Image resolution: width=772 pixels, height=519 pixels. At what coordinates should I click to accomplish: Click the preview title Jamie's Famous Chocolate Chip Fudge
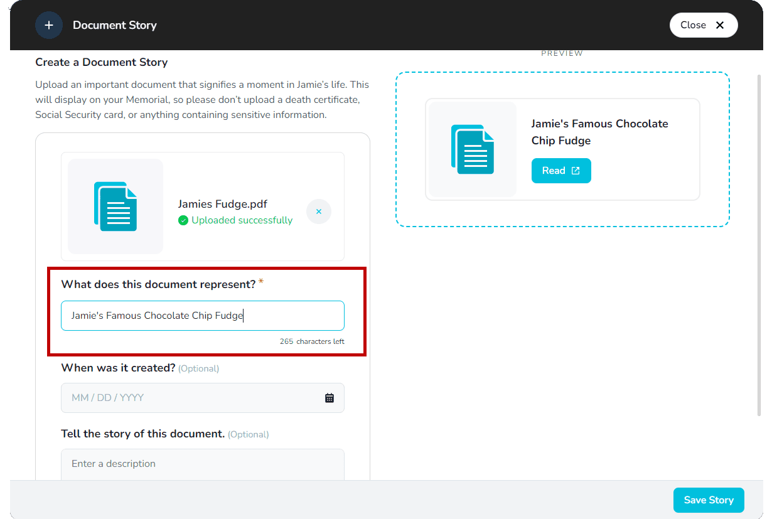pyautogui.click(x=599, y=132)
